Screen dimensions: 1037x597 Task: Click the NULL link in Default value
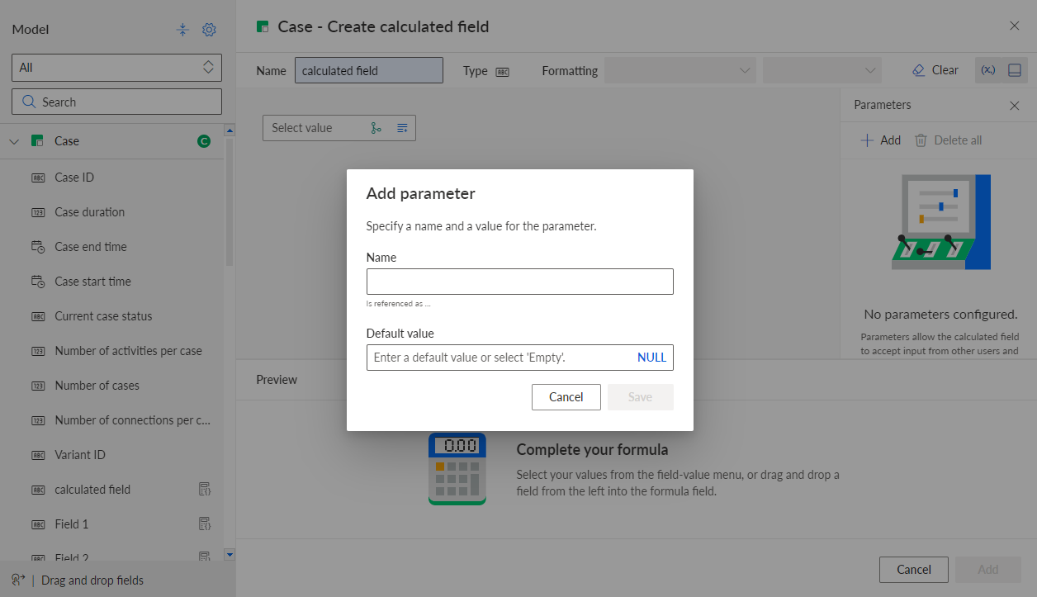[x=651, y=358]
